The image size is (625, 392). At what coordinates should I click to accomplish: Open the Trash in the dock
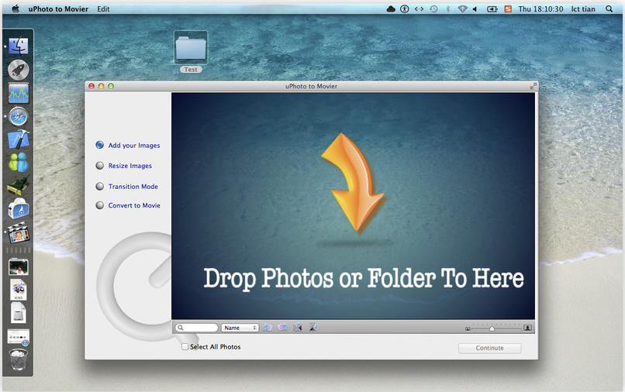[x=19, y=359]
